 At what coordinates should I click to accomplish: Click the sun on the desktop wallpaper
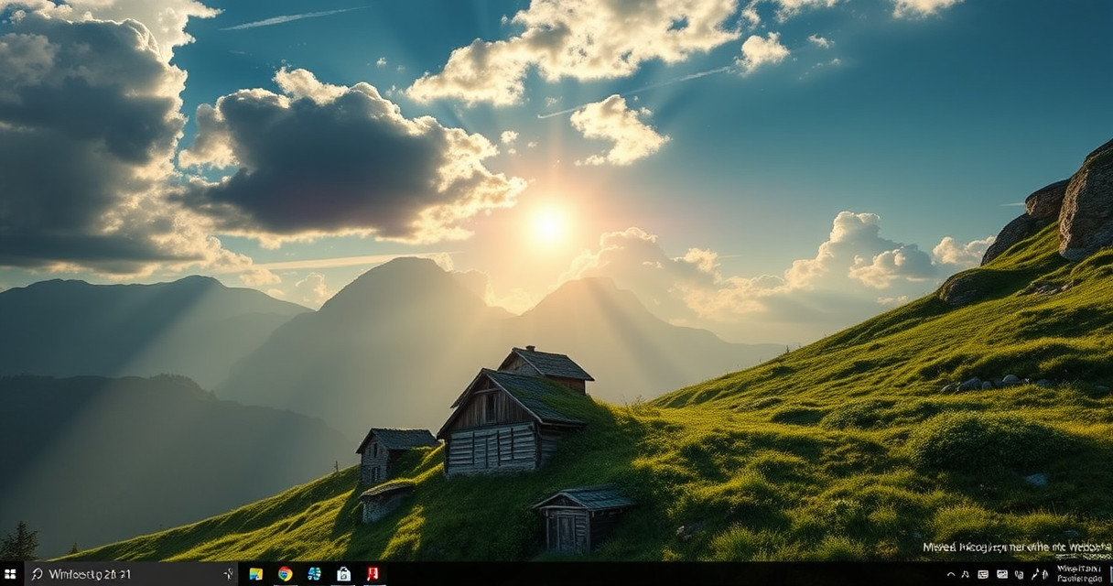(x=549, y=225)
